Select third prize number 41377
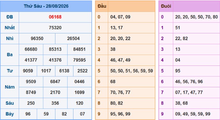Screen dimensions: 220x120 click(x=31, y=60)
